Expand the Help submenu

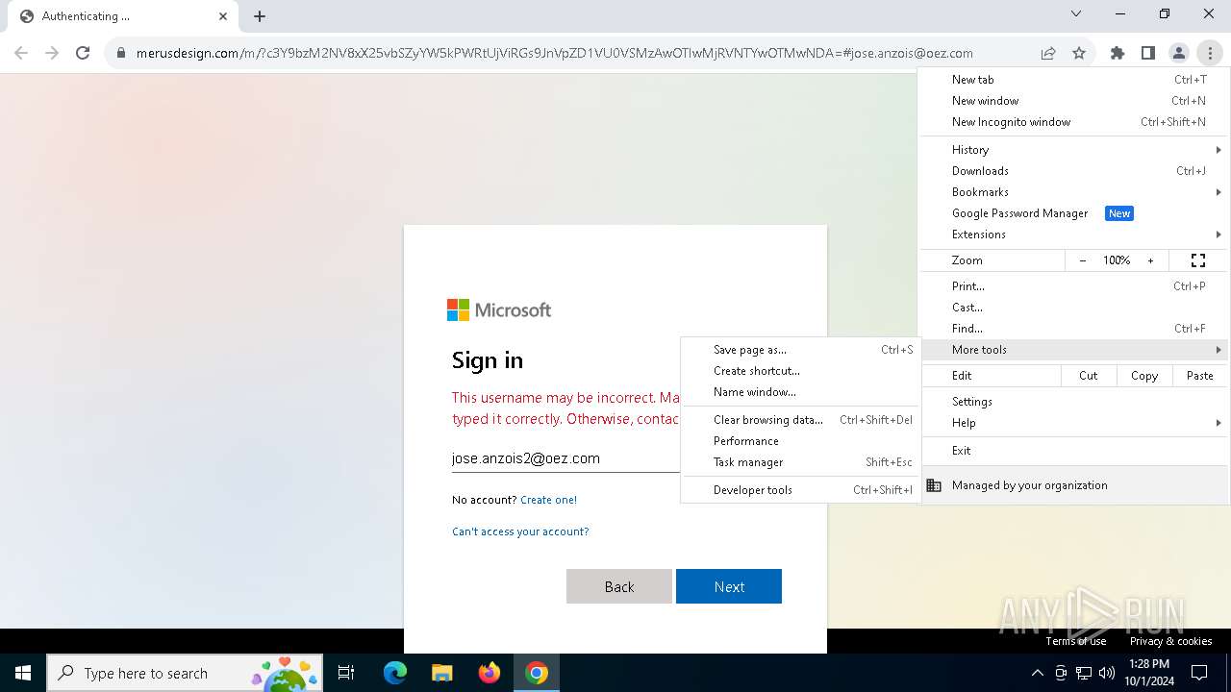(x=1074, y=423)
